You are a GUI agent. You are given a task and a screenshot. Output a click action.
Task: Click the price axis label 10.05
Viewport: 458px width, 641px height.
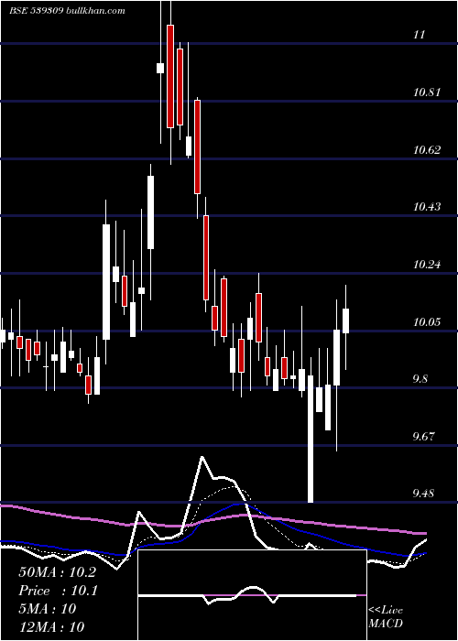[x=427, y=322]
